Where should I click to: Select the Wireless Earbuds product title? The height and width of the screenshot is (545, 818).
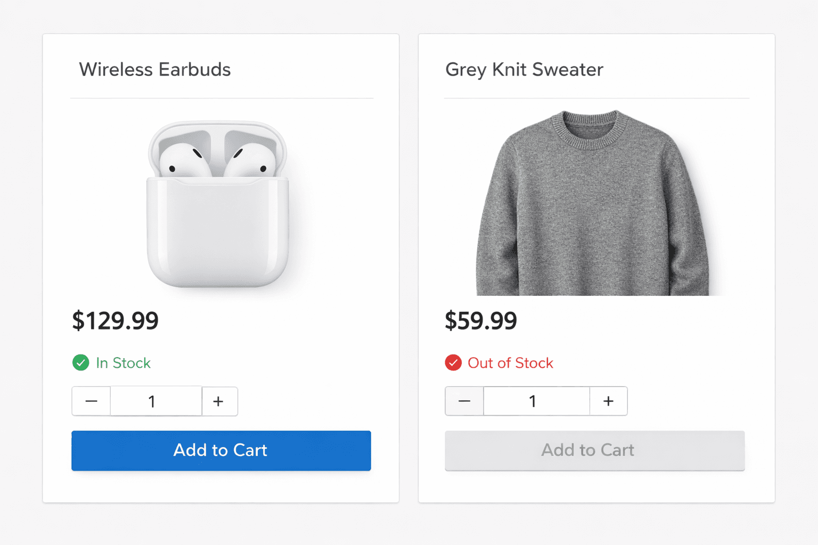[155, 69]
